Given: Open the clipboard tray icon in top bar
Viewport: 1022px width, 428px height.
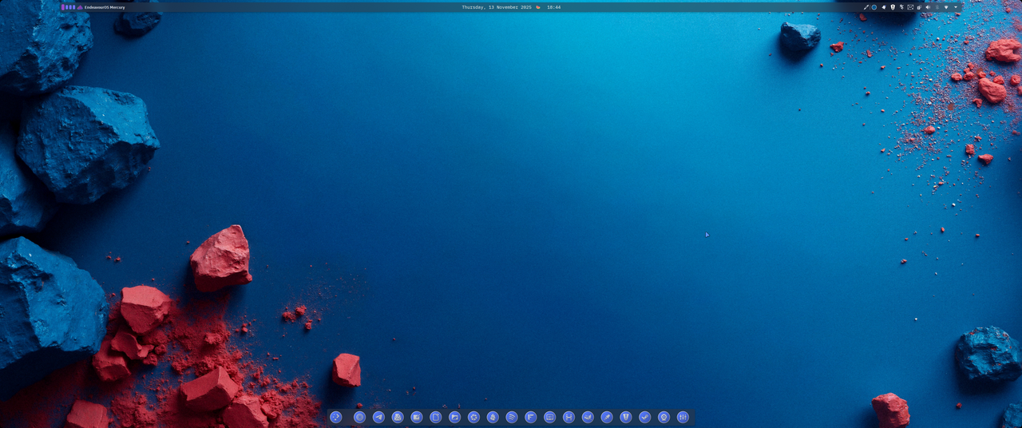Looking at the screenshot, I should pos(919,7).
